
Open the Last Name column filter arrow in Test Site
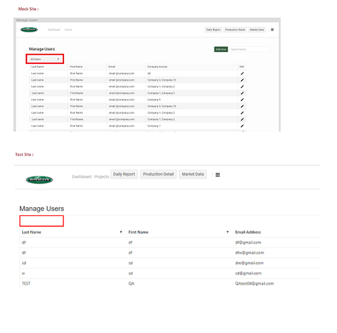click(121, 232)
